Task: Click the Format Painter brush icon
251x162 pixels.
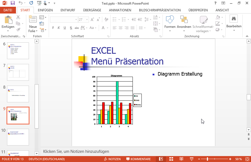Action: pyautogui.click(x=18, y=30)
